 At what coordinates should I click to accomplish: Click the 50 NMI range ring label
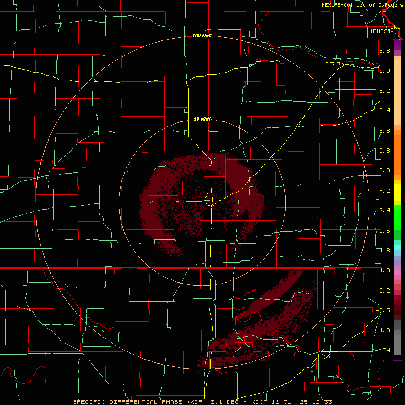[x=202, y=119]
